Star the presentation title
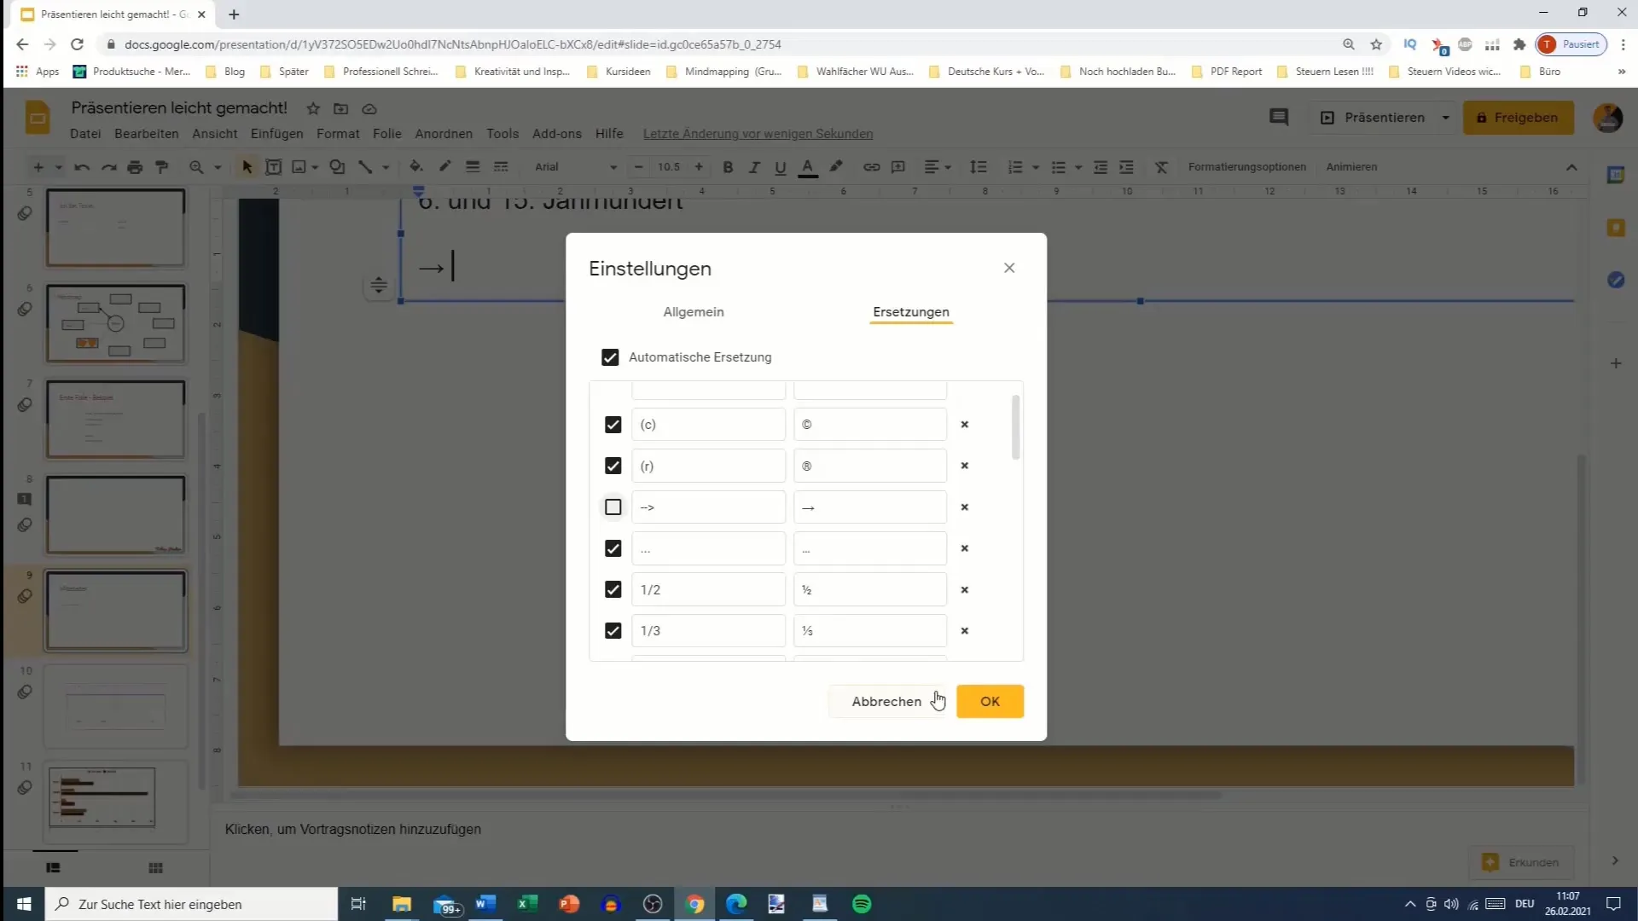1638x921 pixels. pos(313,108)
